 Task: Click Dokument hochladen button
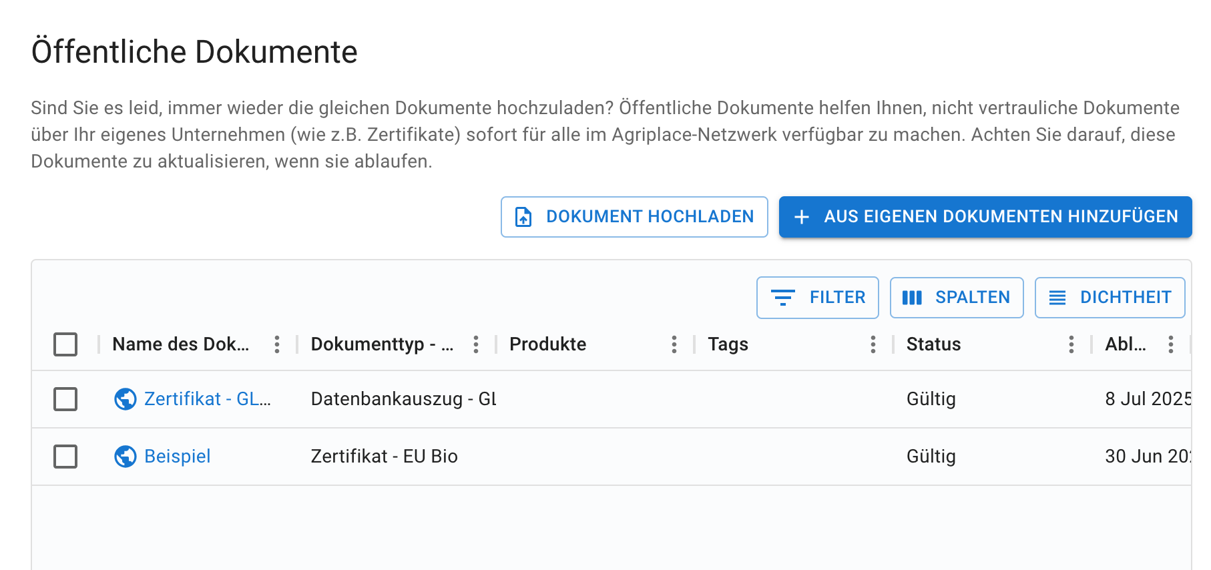634,217
